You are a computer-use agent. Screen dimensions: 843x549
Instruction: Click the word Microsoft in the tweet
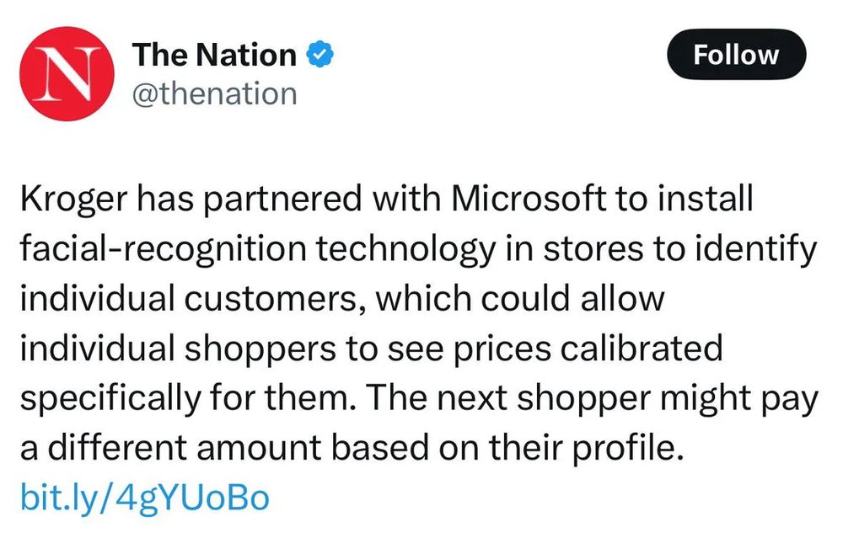click(529, 198)
